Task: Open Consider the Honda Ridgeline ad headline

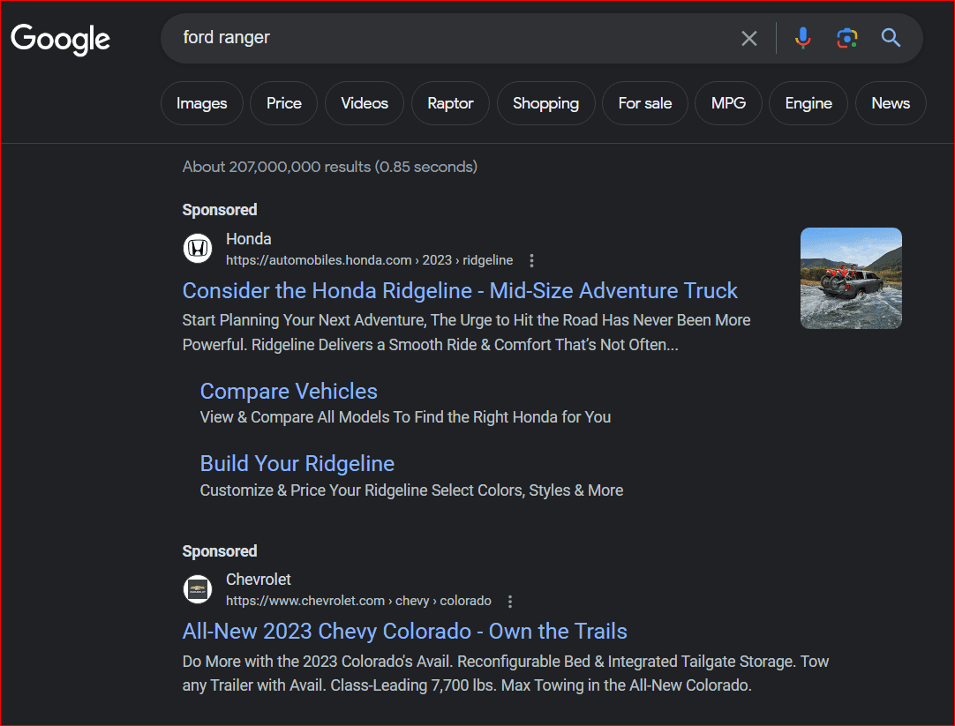Action: (x=460, y=291)
